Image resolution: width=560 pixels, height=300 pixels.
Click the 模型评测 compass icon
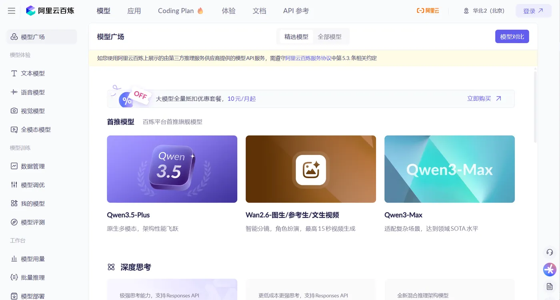[x=14, y=222]
